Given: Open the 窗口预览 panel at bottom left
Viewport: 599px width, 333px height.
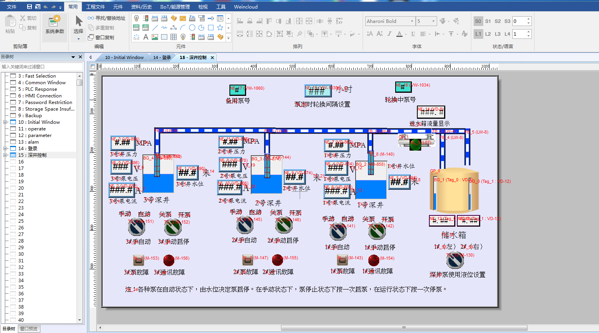Looking at the screenshot, I should click(29, 329).
